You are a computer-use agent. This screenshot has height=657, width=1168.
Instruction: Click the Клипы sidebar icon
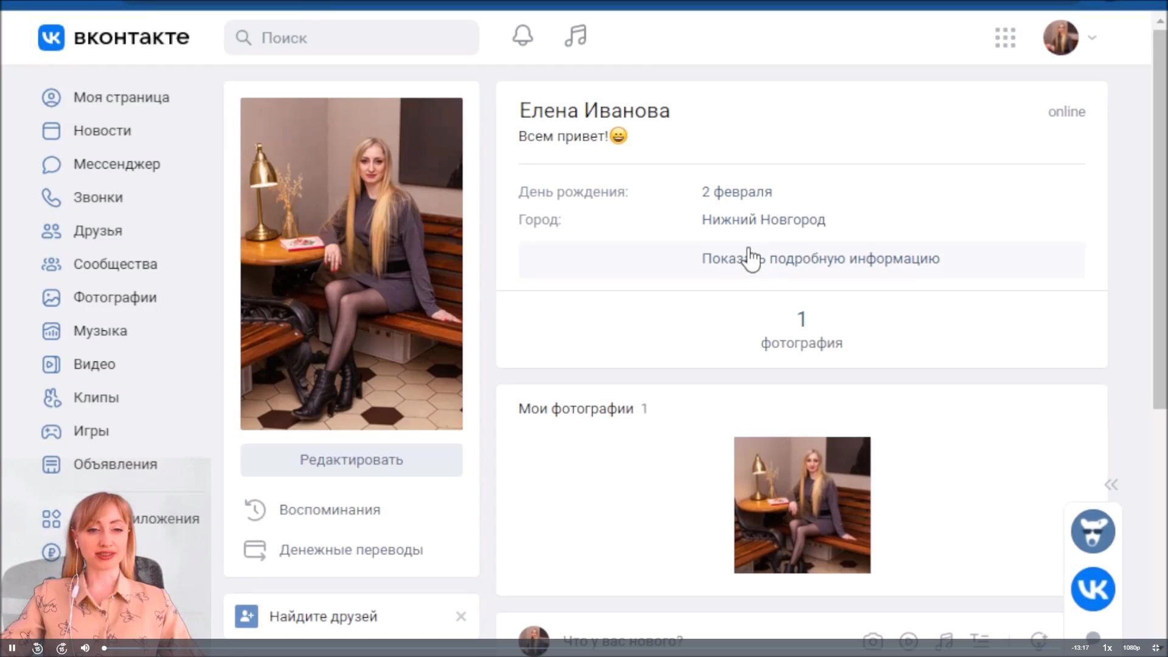[x=51, y=398]
